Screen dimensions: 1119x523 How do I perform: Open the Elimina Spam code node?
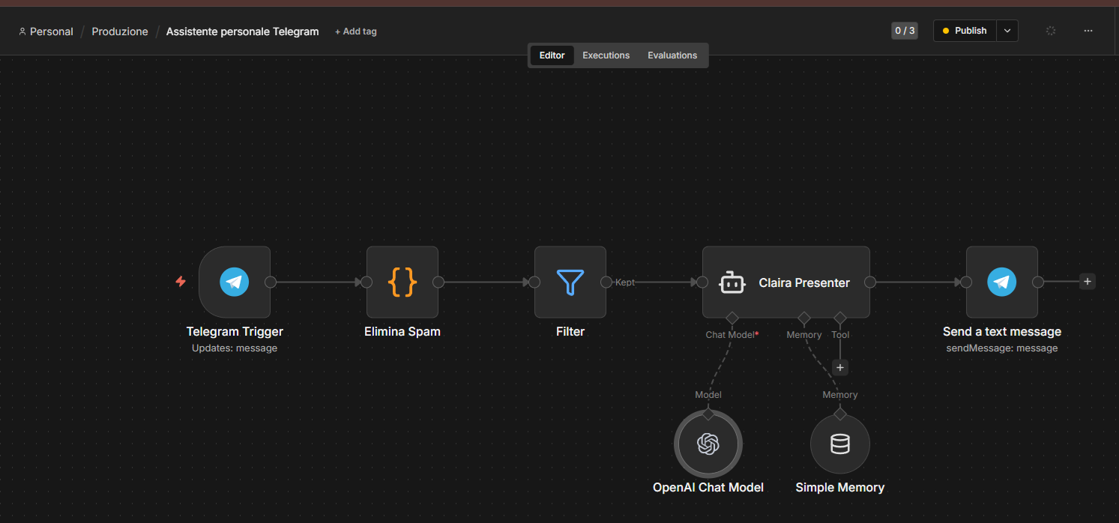click(402, 282)
